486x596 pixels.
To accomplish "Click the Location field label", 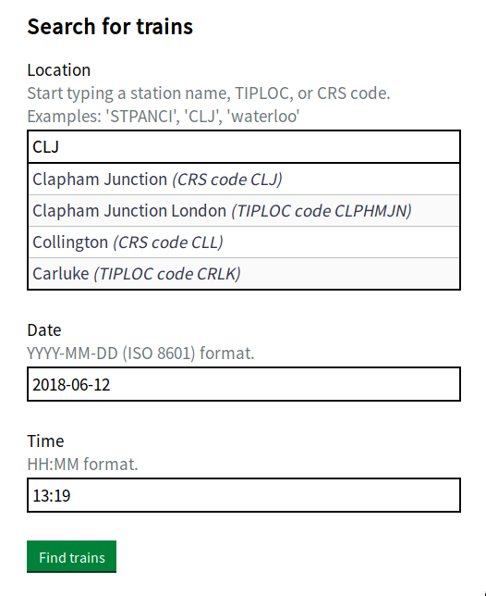I will (59, 70).
